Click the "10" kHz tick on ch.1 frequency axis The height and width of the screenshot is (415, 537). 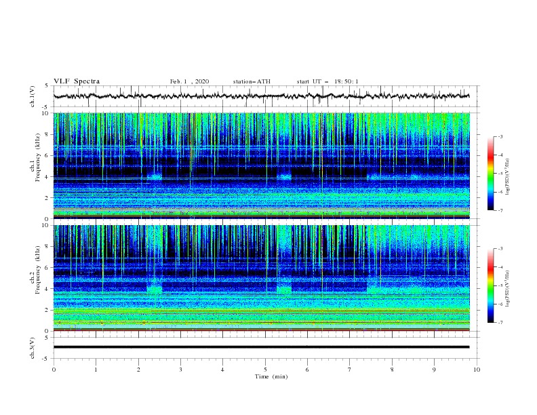(x=45, y=113)
